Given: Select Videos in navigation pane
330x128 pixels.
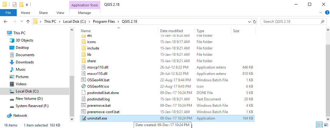Looking at the screenshot, I should pos(21,84).
